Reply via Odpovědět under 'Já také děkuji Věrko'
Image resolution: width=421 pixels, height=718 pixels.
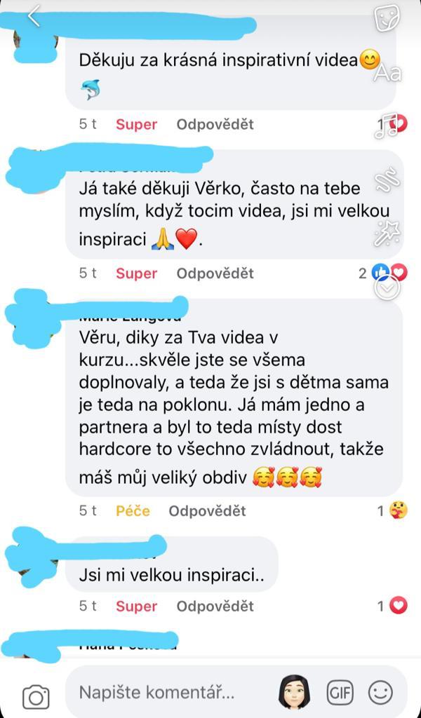point(215,273)
